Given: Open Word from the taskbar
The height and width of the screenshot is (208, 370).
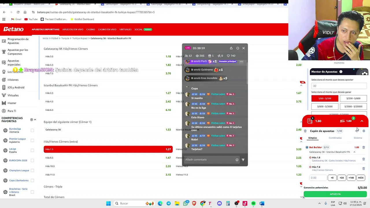Looking at the screenshot, I should pyautogui.click(x=262, y=203).
